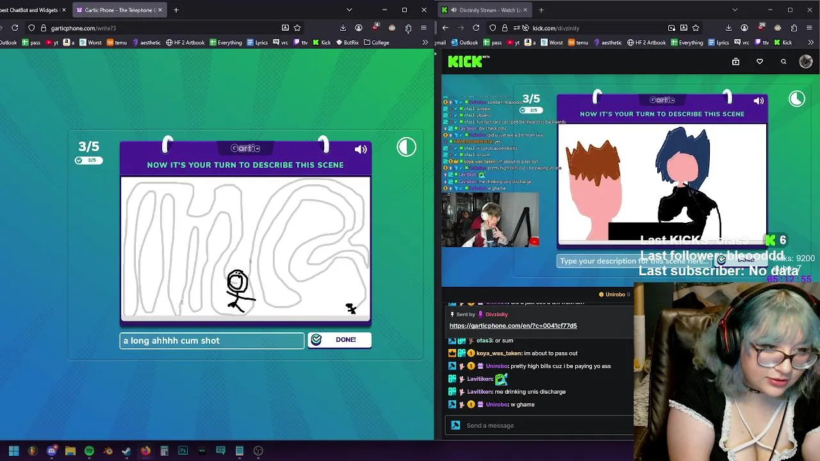Open Extensions puzzle icon in Gartic Phone window
This screenshot has height=461, width=820.
(x=408, y=28)
